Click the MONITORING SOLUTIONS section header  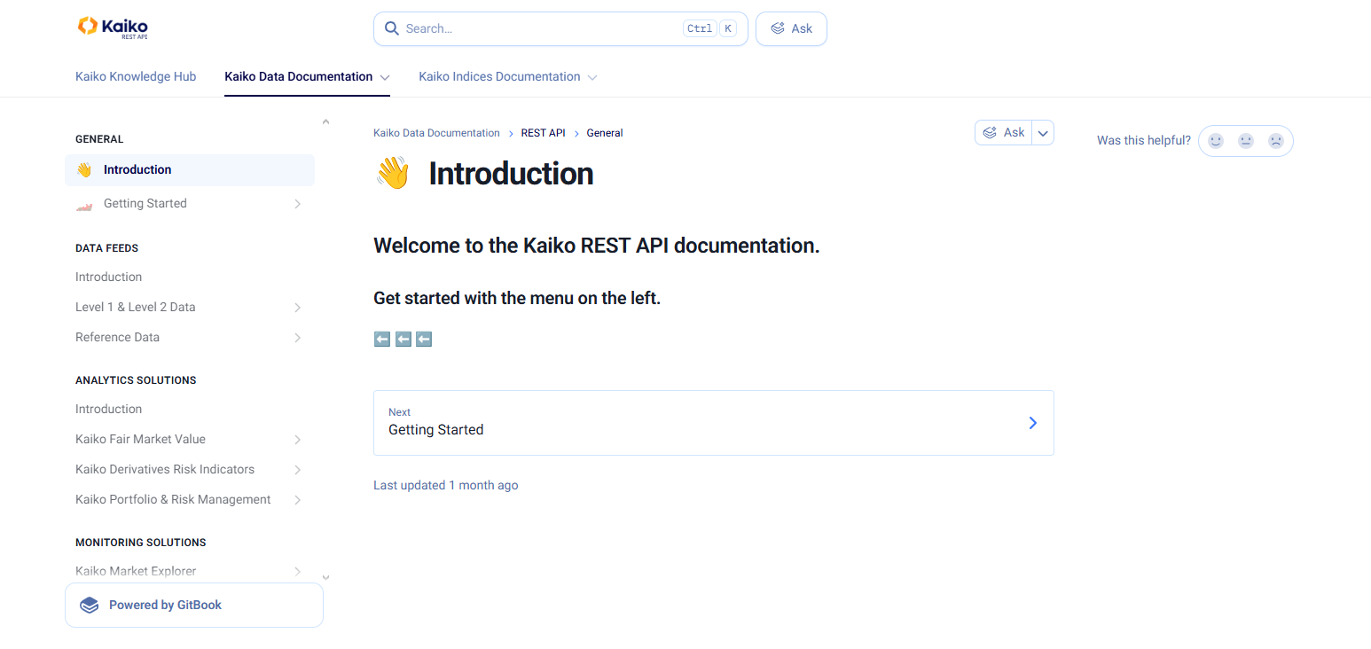(141, 542)
